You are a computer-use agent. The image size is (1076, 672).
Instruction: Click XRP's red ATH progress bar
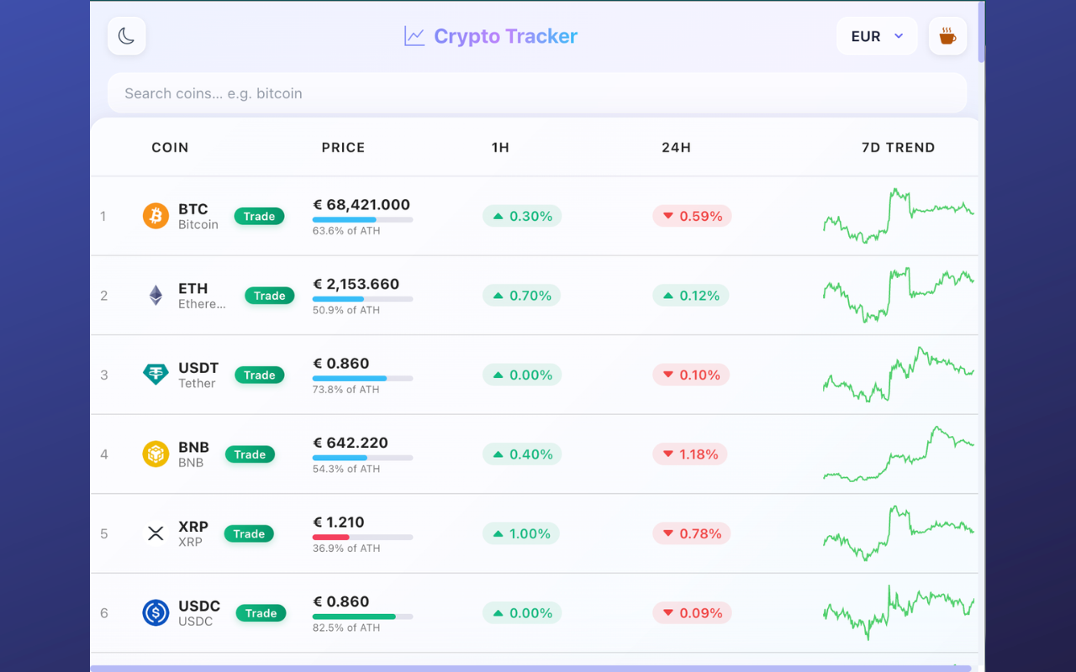coord(362,537)
